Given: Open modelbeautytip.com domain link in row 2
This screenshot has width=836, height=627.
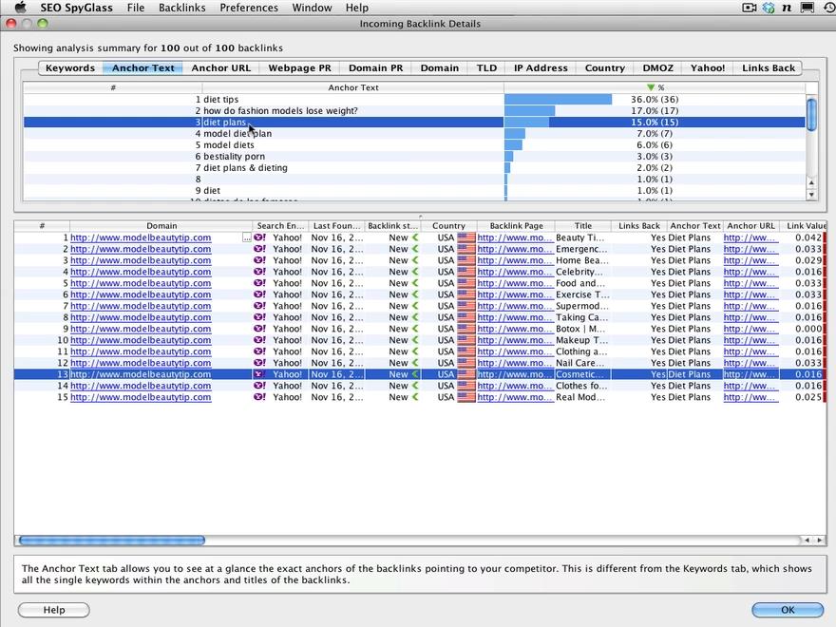Looking at the screenshot, I should click(x=141, y=249).
